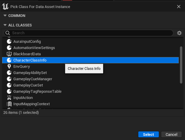Click the Unreal Engine logo icon

pyautogui.click(x=5, y=7)
